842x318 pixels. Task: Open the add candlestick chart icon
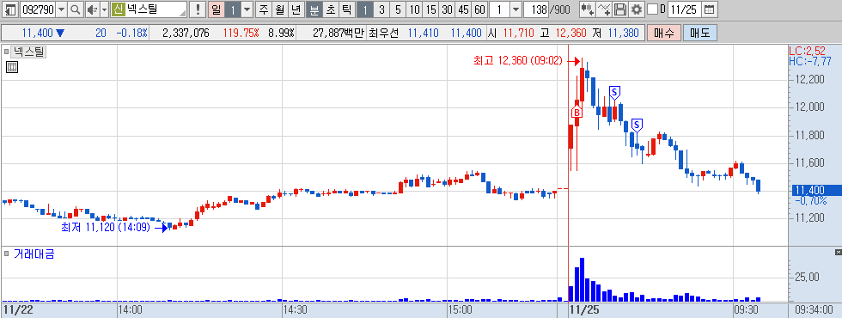point(588,9)
